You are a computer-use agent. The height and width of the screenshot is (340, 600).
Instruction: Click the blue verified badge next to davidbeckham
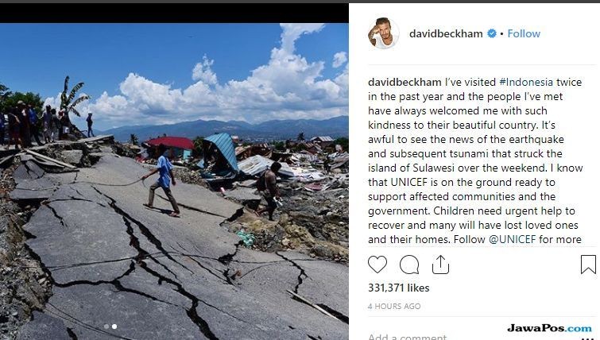[492, 33]
